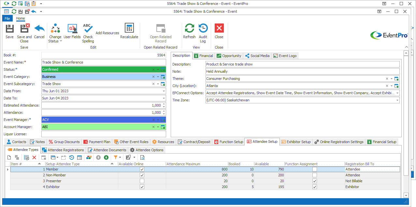Click the Liquor License input field
The image size is (416, 207).
point(104,134)
